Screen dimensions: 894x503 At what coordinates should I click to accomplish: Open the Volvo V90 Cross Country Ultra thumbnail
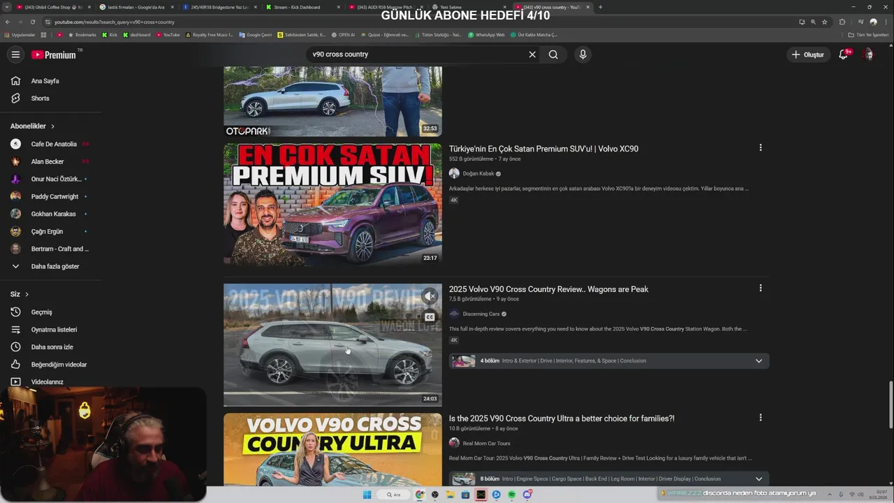tap(332, 450)
